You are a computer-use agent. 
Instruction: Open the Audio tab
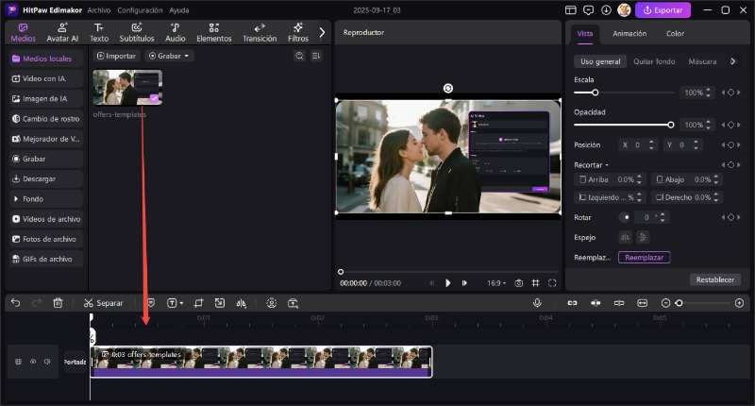tap(176, 33)
